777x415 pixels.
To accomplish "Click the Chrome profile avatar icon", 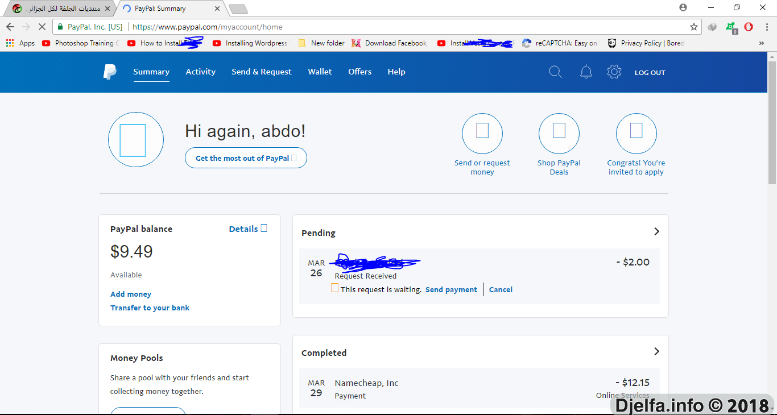I will click(683, 8).
